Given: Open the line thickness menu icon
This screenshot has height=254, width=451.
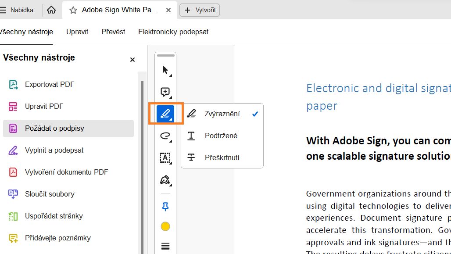Looking at the screenshot, I should pos(165,246).
